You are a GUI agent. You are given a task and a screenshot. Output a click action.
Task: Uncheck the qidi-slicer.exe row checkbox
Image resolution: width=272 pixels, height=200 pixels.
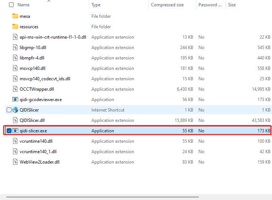[x=9, y=131]
